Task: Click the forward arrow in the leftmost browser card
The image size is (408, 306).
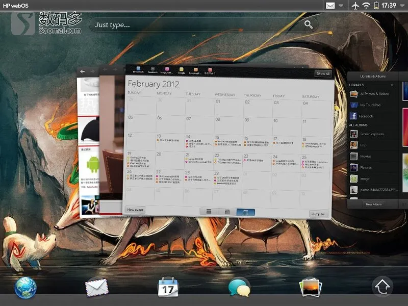Action: [x=92, y=71]
